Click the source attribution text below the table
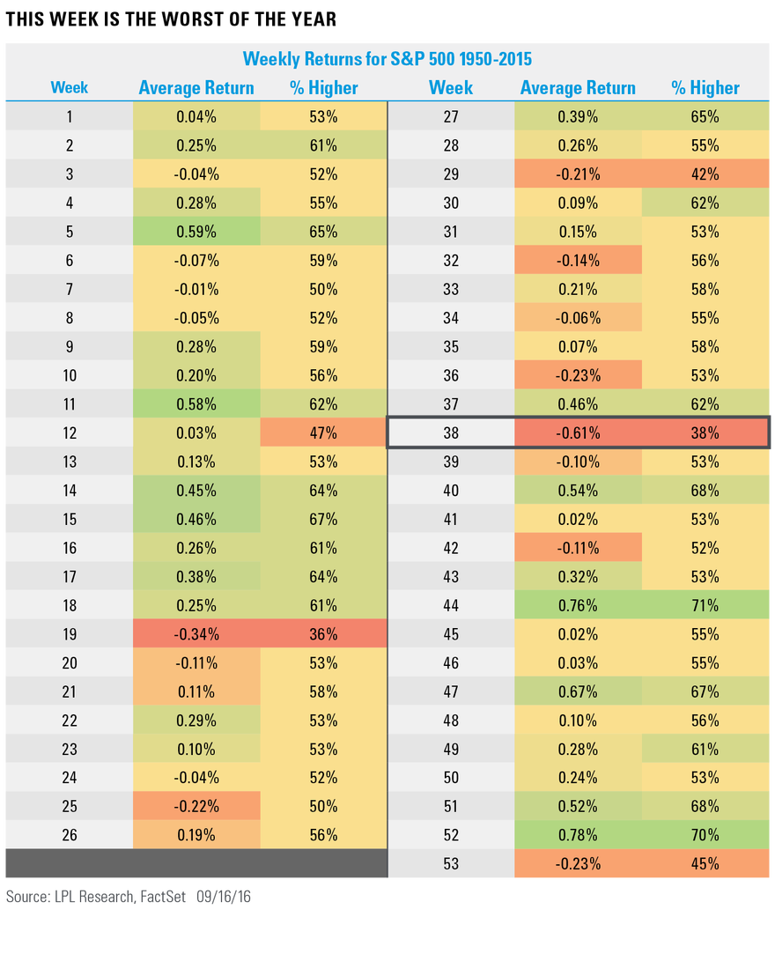This screenshot has height=976, width=775. (129, 898)
